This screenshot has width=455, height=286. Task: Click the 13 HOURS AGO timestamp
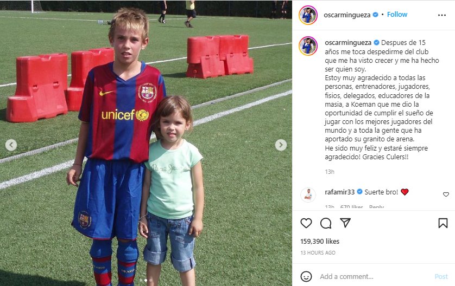[318, 253]
